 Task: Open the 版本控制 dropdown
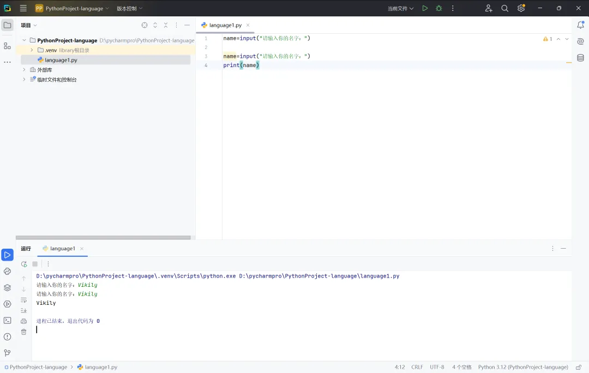[x=130, y=8]
